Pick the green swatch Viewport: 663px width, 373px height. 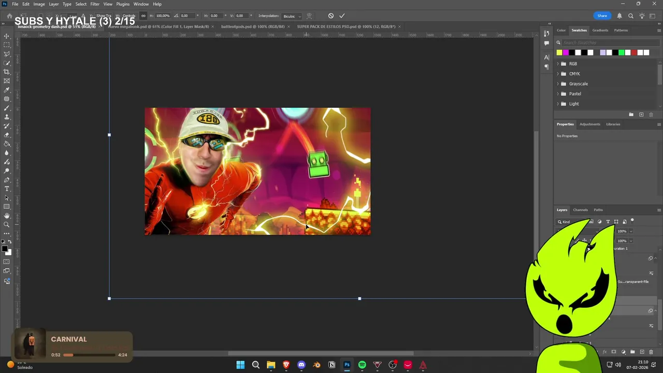[622, 52]
